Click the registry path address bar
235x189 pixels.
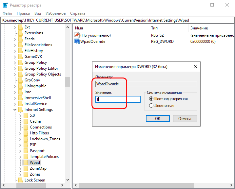pyautogui.click(x=117, y=20)
